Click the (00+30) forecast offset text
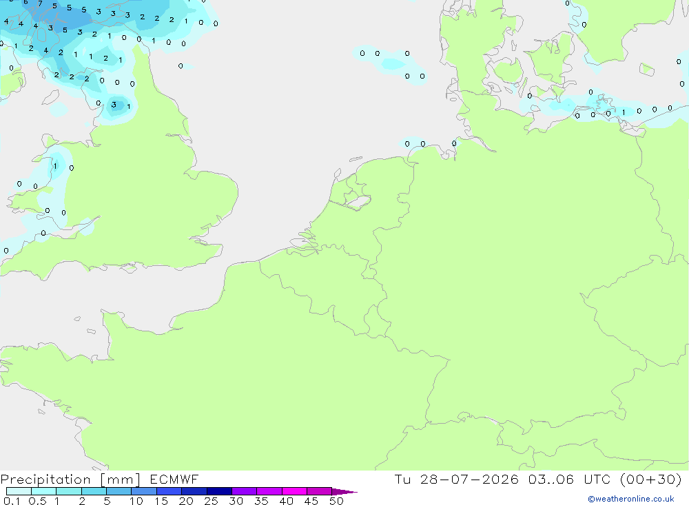 point(651,479)
